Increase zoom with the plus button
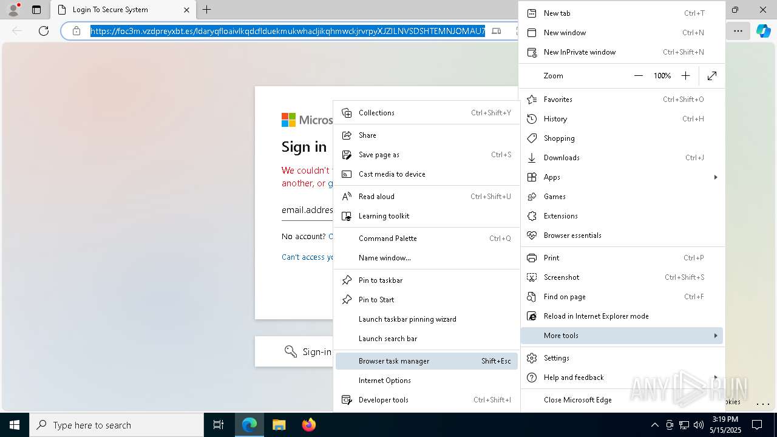The height and width of the screenshot is (437, 777). [685, 76]
